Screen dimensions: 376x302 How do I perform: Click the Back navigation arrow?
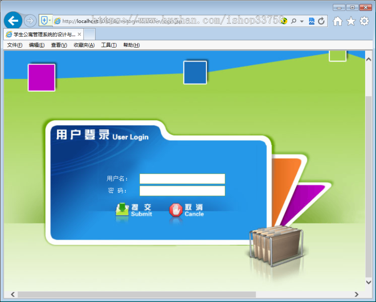pyautogui.click(x=13, y=20)
